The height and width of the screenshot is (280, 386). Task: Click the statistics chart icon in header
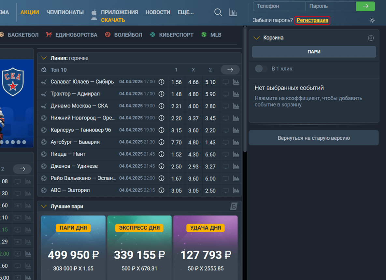coord(233,12)
